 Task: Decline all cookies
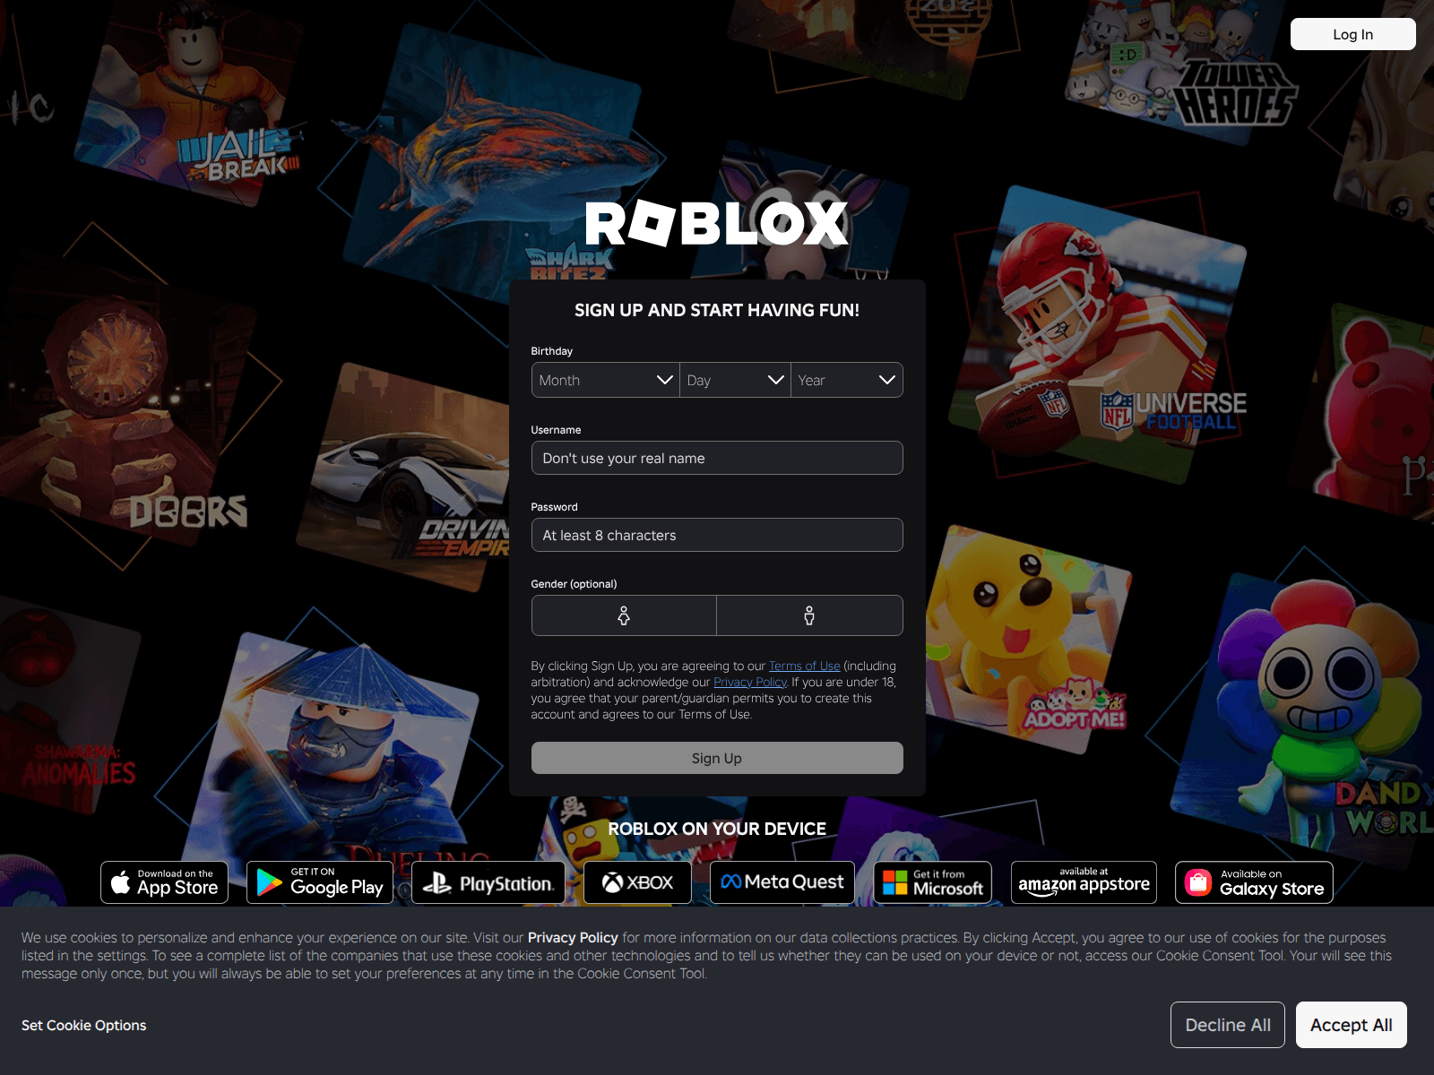pos(1228,1025)
